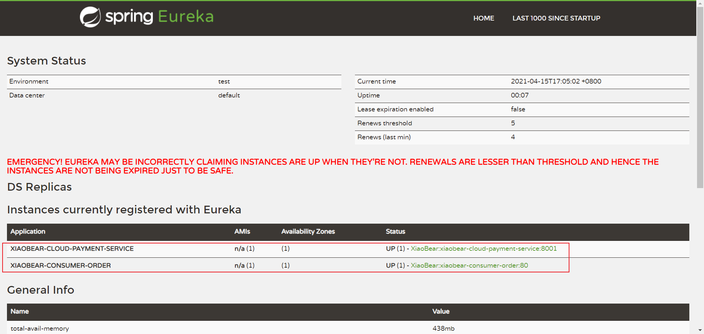Screen dimensions: 704x334
Task: Click the System Status heading
Action: click(x=47, y=61)
